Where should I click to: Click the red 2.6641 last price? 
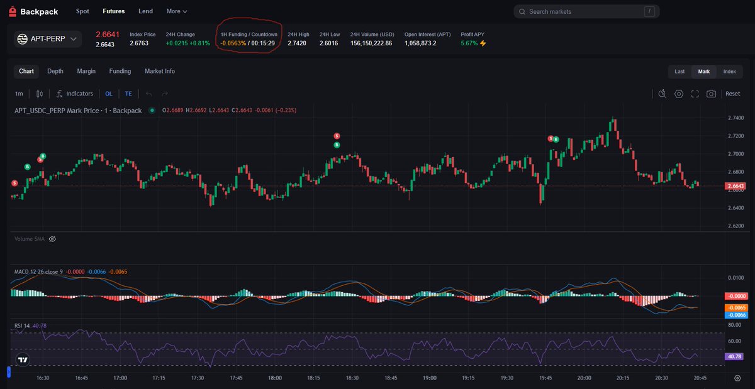click(x=107, y=35)
